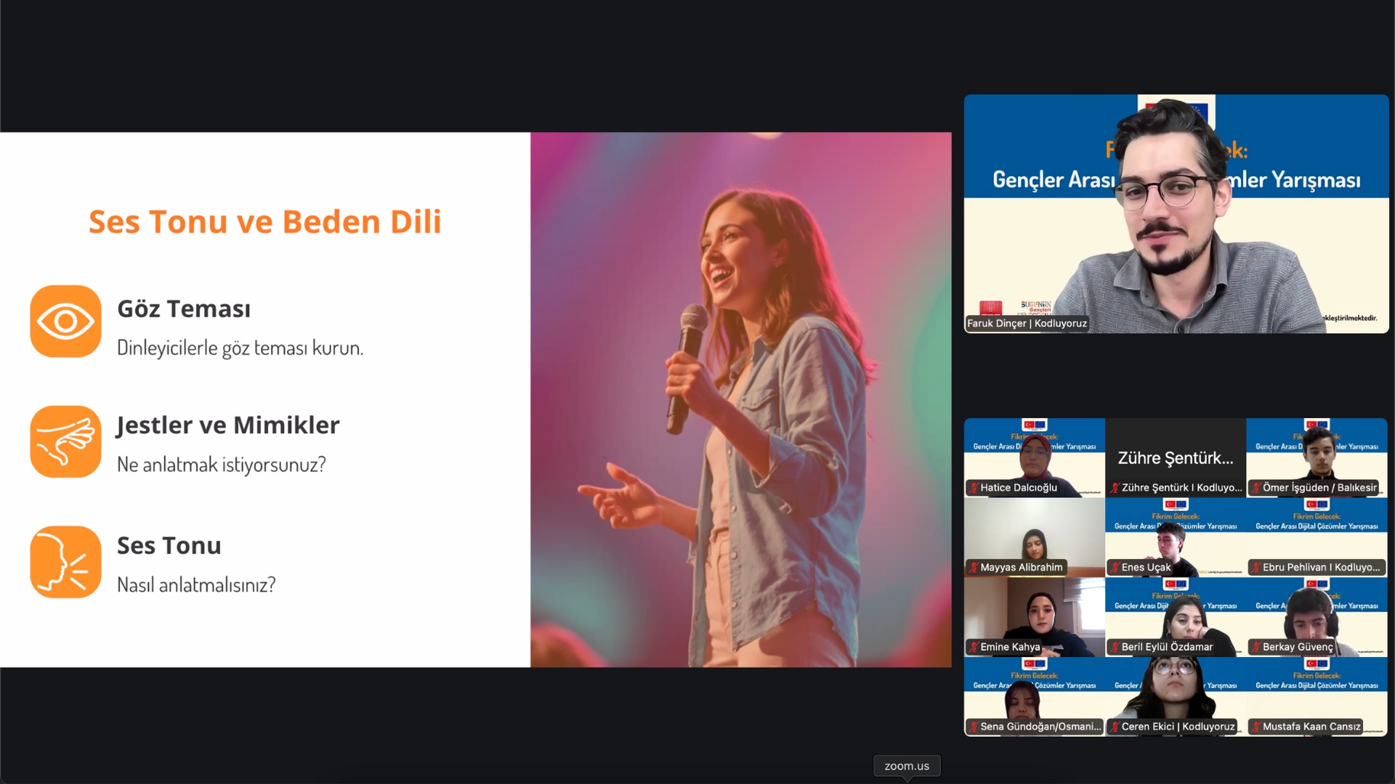Screen dimensions: 1395x784
Task: Click the speaker photo on the shared slide
Action: [740, 399]
